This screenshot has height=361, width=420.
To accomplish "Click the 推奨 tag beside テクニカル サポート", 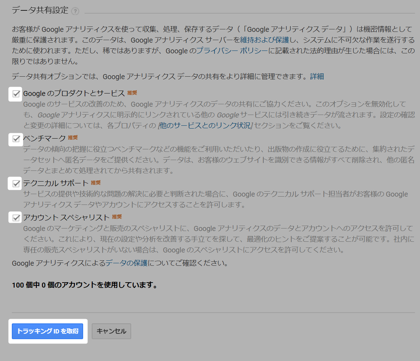I will 96,183.
